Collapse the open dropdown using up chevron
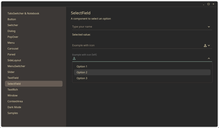 tap(209, 58)
